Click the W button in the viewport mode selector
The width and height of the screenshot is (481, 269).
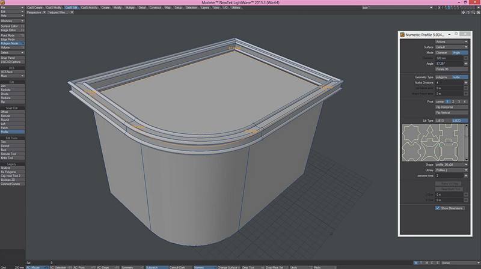click(x=415, y=262)
